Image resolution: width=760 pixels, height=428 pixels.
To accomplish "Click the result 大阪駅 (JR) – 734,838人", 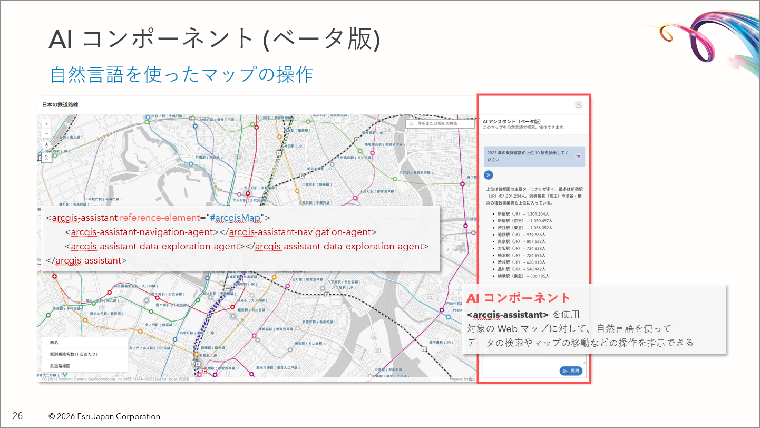I will pyautogui.click(x=521, y=248).
